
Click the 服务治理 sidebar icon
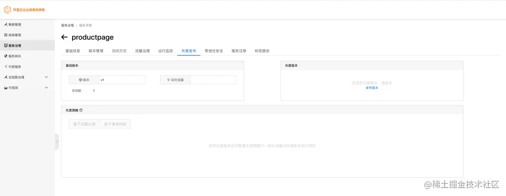coord(6,45)
